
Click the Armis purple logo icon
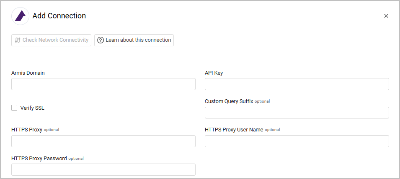click(20, 16)
